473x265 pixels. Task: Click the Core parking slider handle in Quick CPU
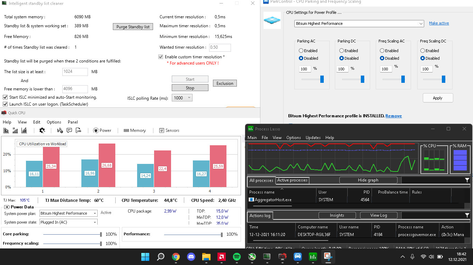click(x=101, y=234)
